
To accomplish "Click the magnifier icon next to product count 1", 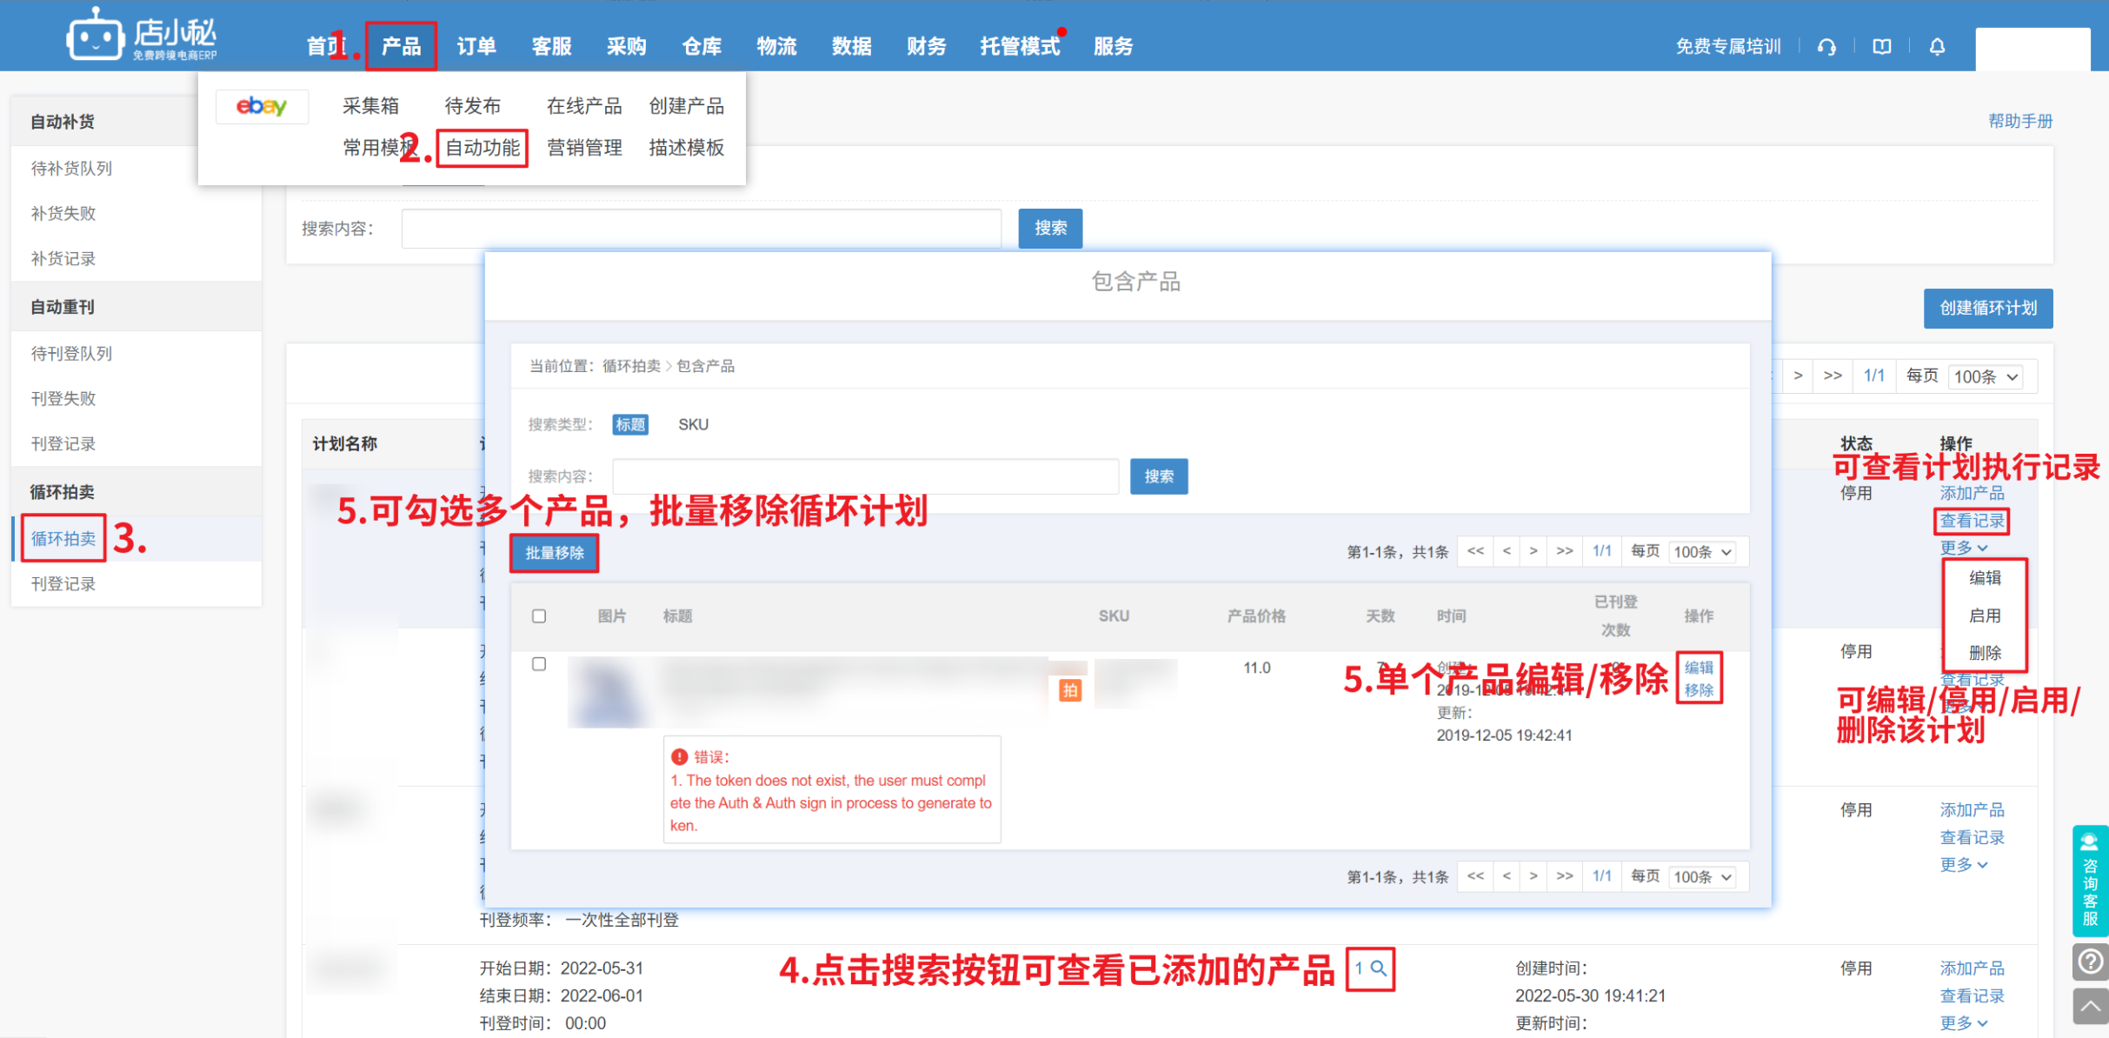I will (x=1379, y=968).
